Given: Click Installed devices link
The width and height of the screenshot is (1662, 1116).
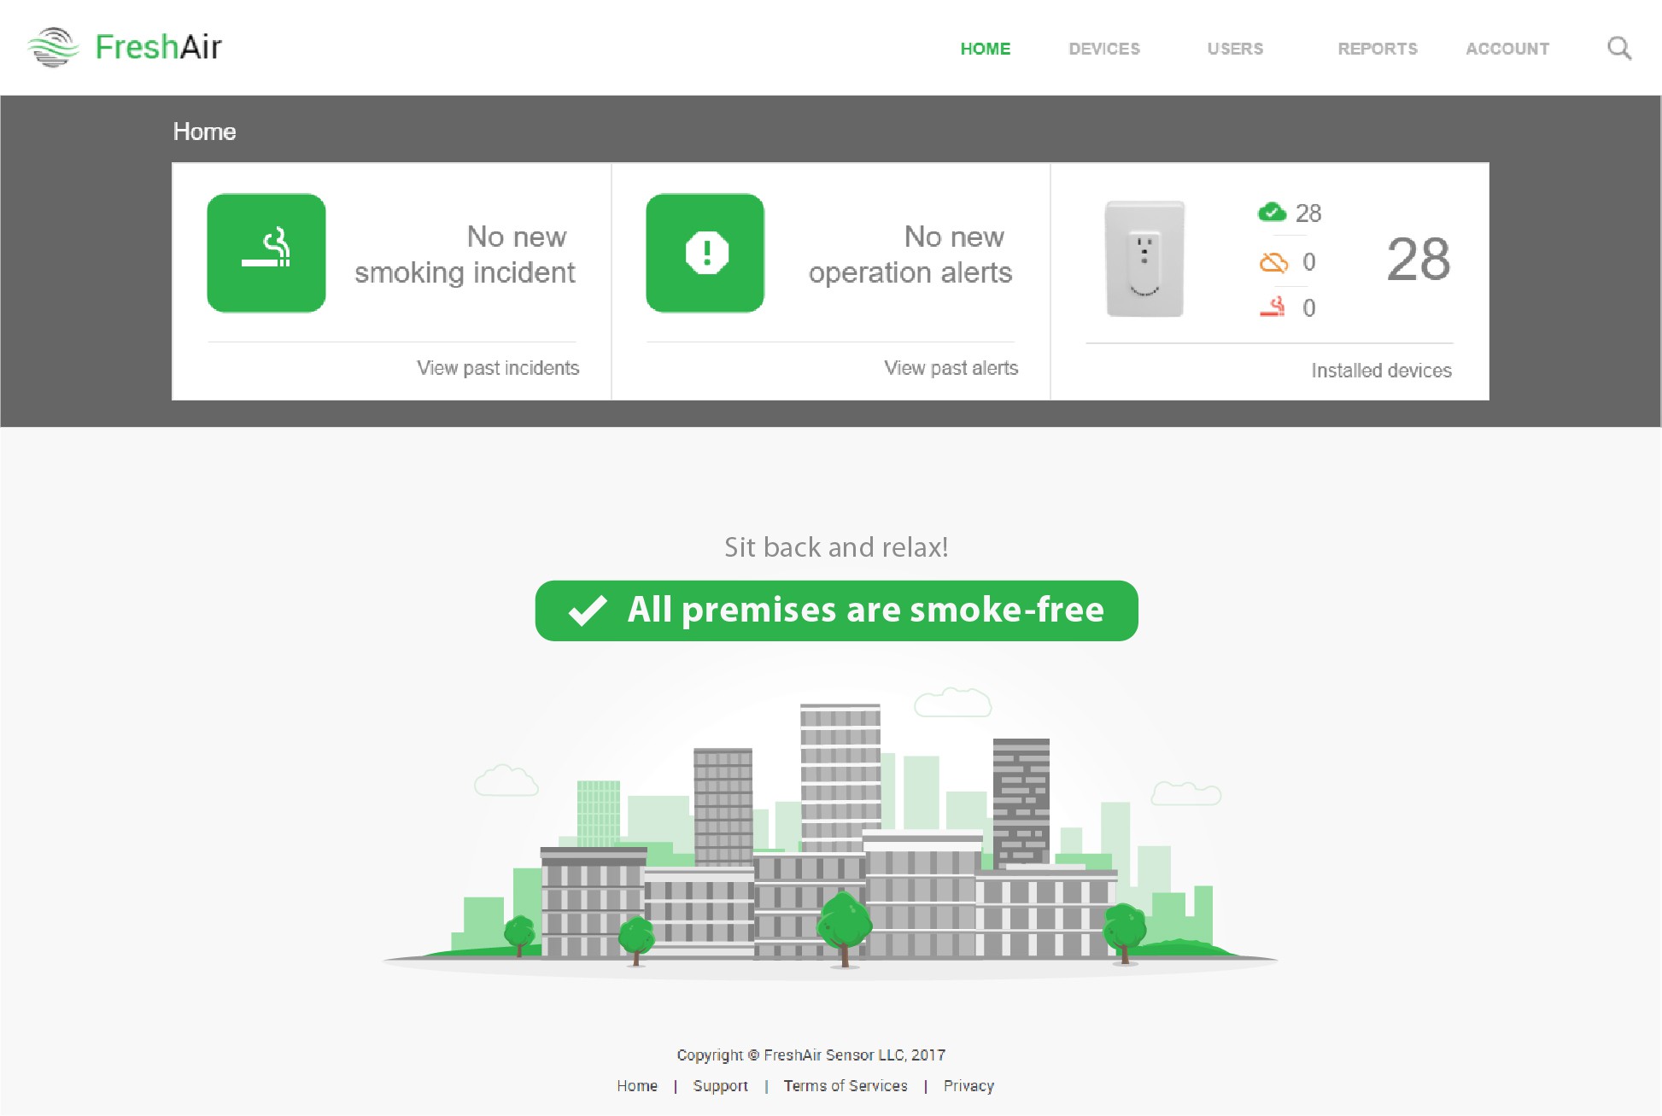Looking at the screenshot, I should point(1381,371).
